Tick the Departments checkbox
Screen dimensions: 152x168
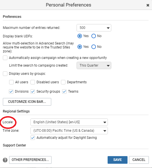coord(63,82)
